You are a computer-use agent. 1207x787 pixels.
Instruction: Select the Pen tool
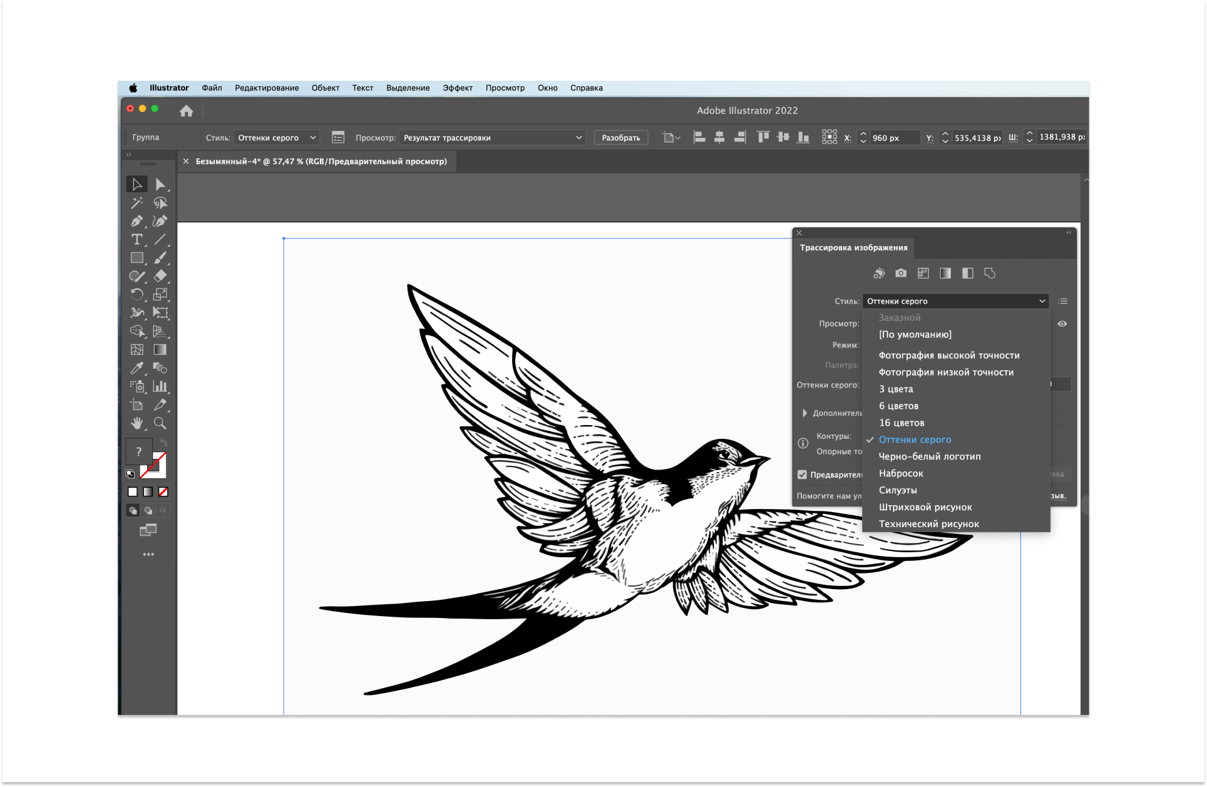coord(136,221)
